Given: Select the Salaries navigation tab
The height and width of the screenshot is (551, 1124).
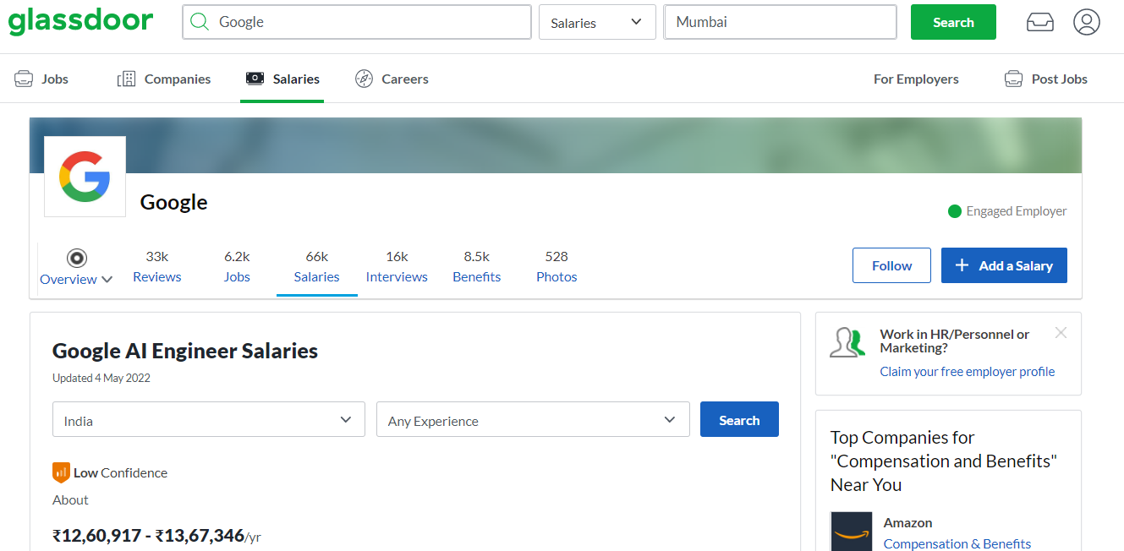Looking at the screenshot, I should tap(282, 79).
